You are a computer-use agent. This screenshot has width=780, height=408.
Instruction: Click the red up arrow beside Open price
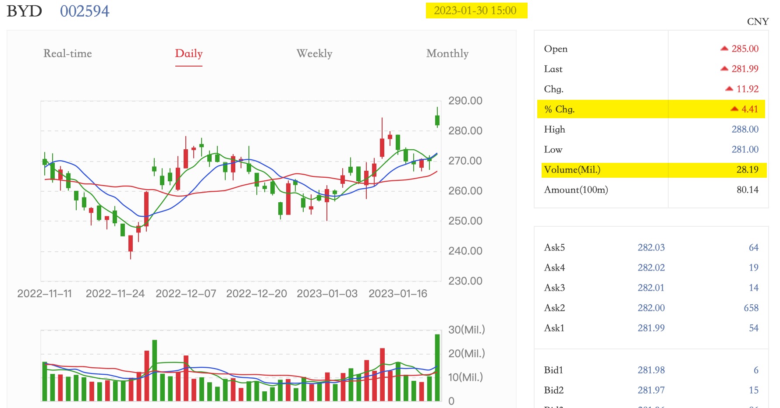(x=724, y=49)
